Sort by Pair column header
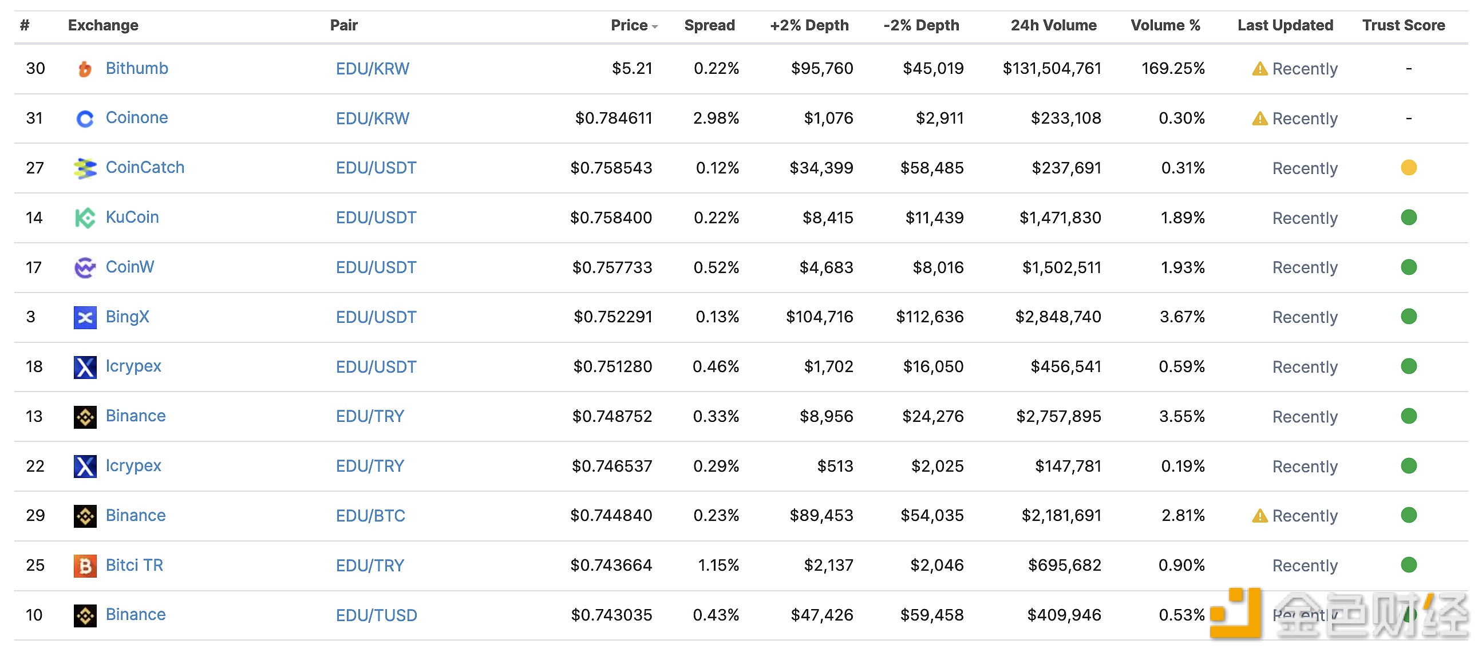1478x648 pixels. coord(343,25)
